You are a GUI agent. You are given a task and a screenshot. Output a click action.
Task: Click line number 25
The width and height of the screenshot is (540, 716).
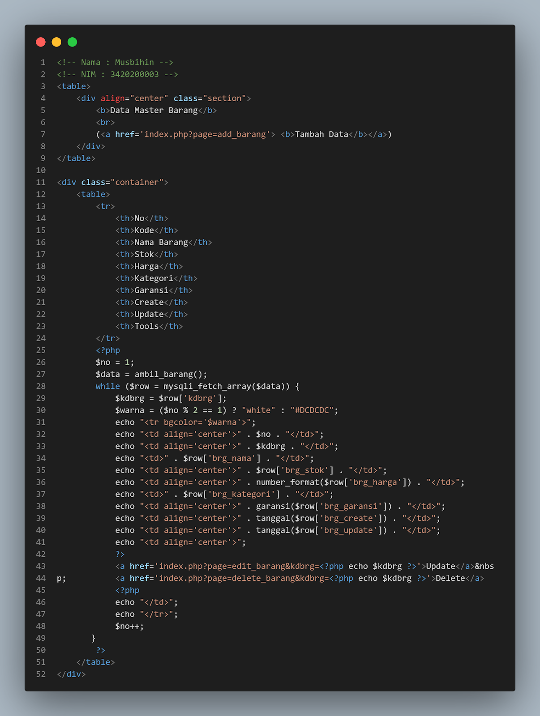[41, 350]
